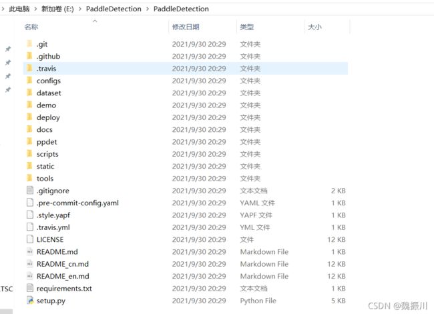Open the .git folder icon

(x=29, y=44)
